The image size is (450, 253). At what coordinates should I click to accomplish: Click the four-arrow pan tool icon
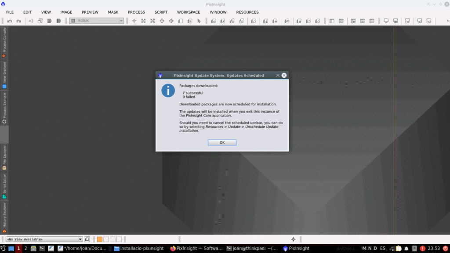(x=162, y=21)
